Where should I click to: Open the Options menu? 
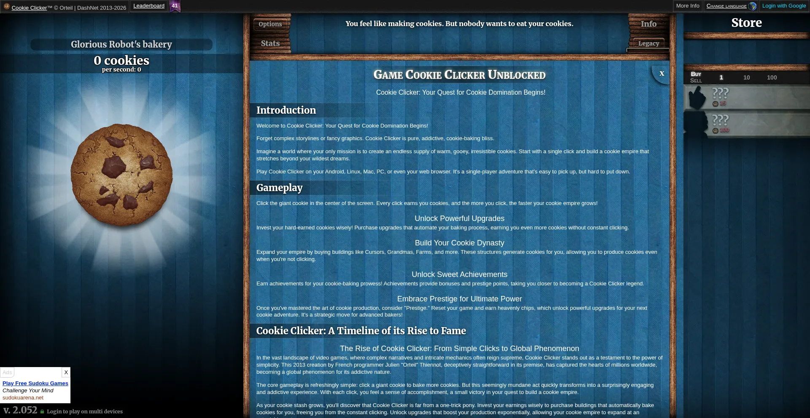click(270, 24)
